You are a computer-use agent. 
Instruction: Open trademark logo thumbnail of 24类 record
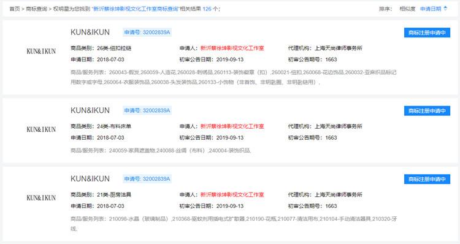41,129
